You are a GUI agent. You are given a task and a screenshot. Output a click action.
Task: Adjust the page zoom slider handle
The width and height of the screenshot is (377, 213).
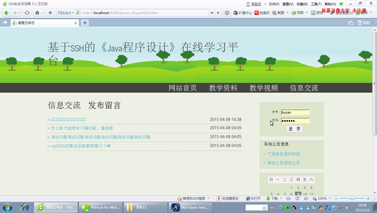(352, 199)
